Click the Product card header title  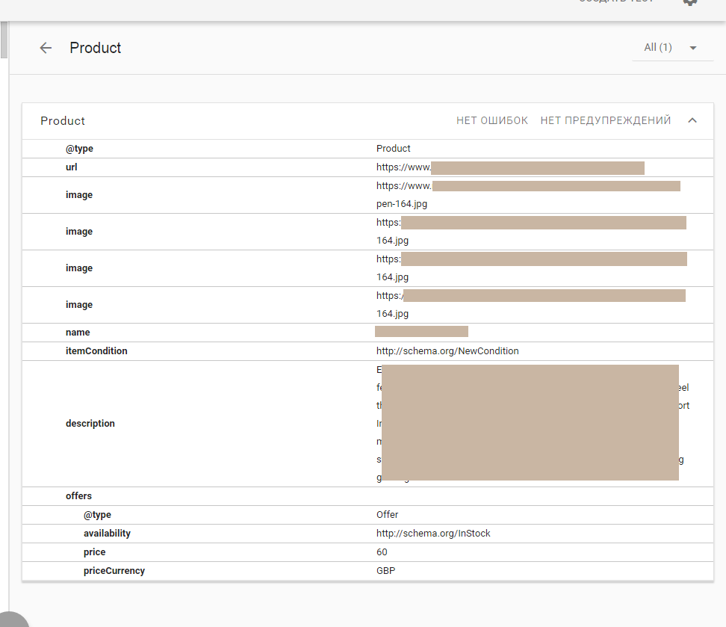point(63,121)
